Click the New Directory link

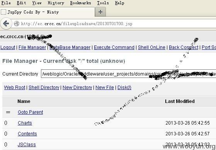pos(77,88)
